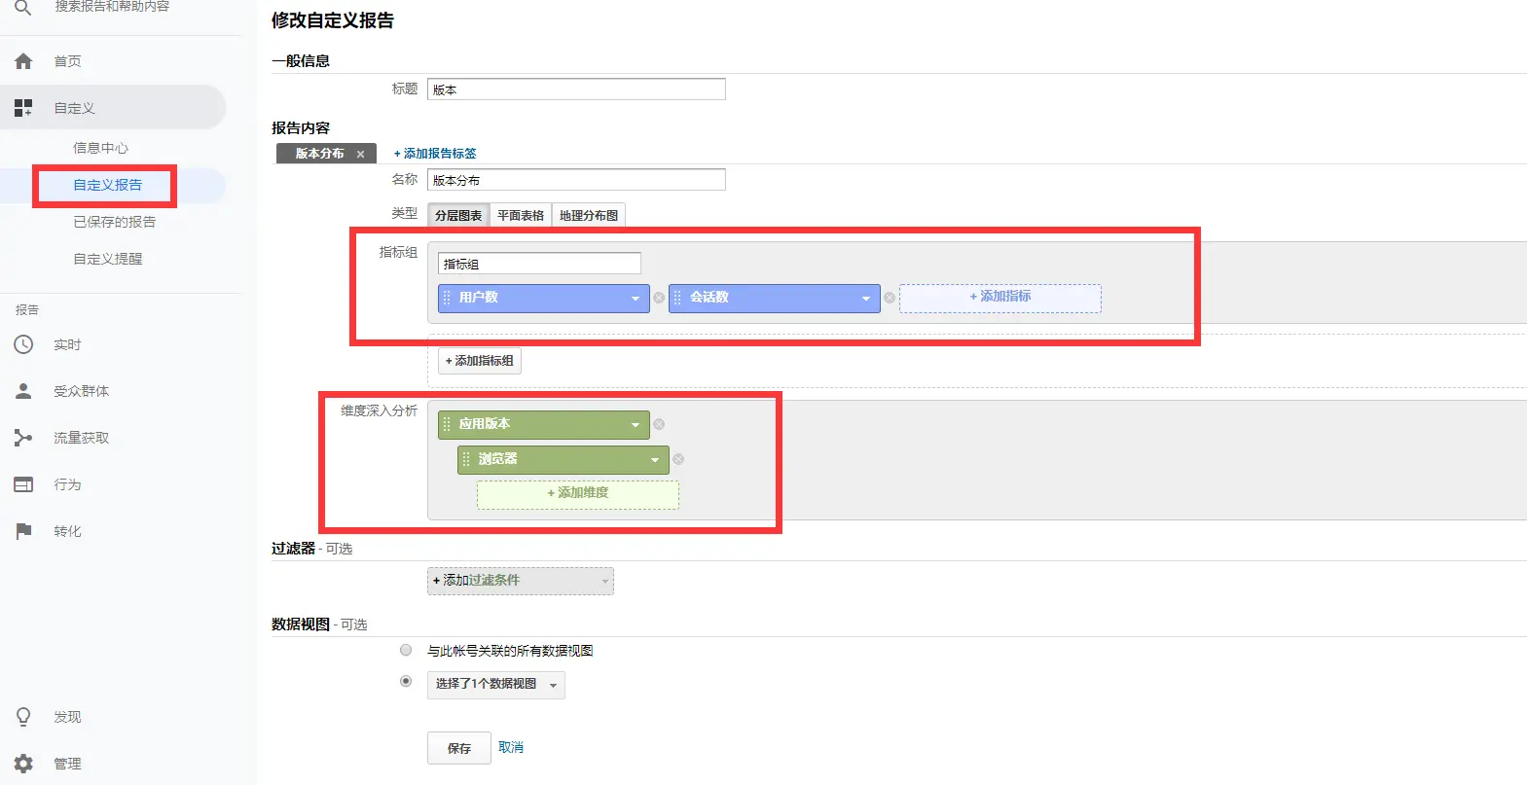Image resolution: width=1527 pixels, height=785 pixels.
Task: Remove the 浏览器 dimension with its x icon
Action: point(678,459)
